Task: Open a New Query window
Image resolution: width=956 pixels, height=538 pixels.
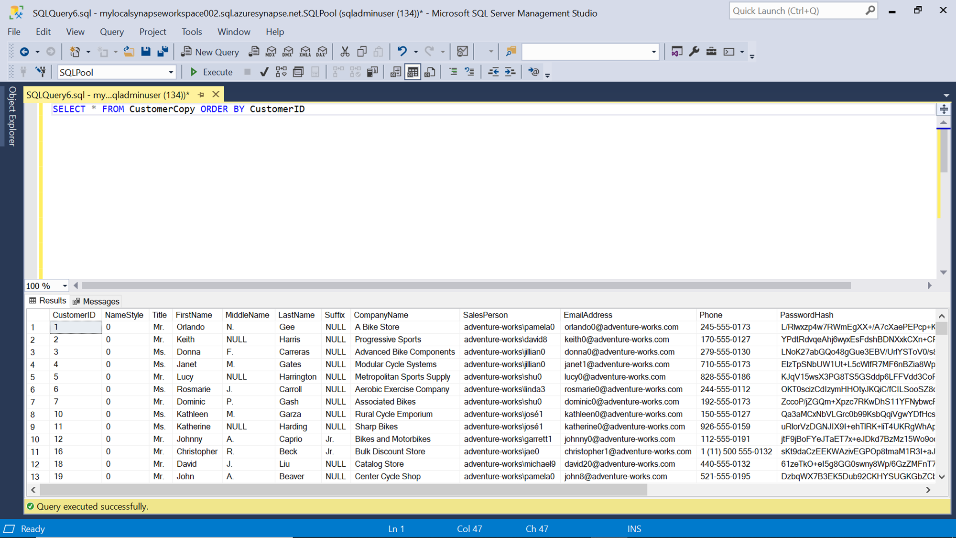Action: (x=210, y=52)
